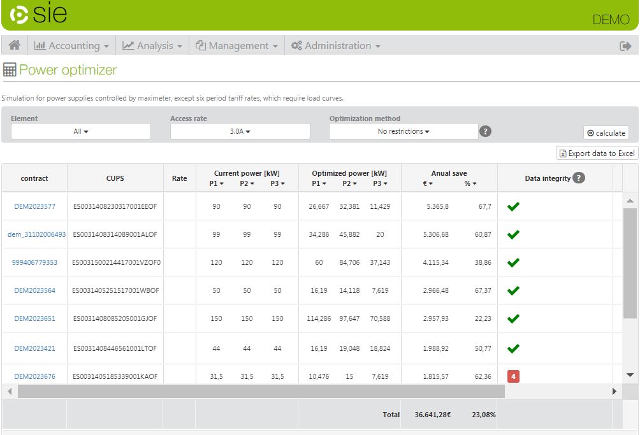
Task: Open the Administration menu
Action: coord(335,46)
